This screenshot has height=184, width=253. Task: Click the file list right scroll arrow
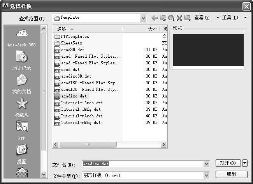point(163,144)
